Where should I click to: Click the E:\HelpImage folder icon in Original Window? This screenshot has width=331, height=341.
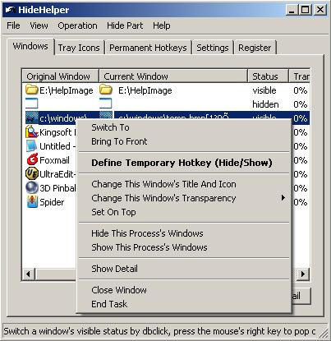click(x=31, y=90)
